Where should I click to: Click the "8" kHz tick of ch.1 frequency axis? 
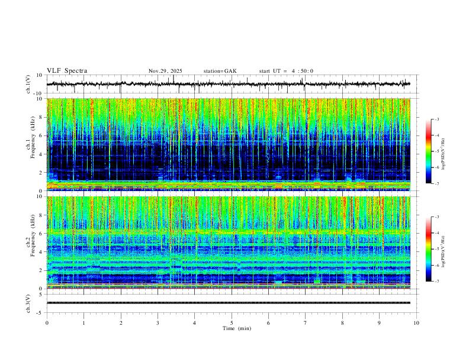point(41,117)
